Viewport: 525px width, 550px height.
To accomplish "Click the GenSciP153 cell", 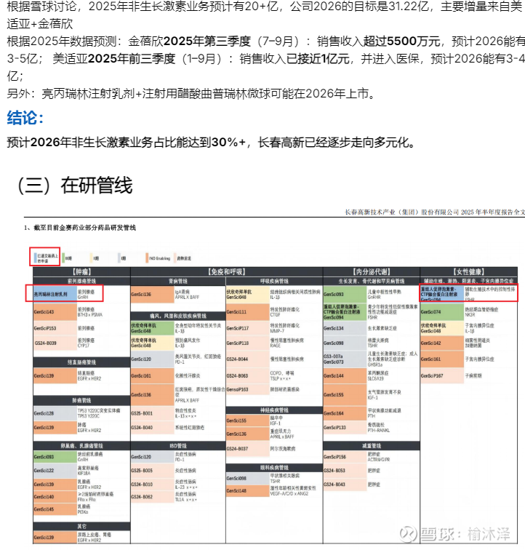I will click(55, 328).
